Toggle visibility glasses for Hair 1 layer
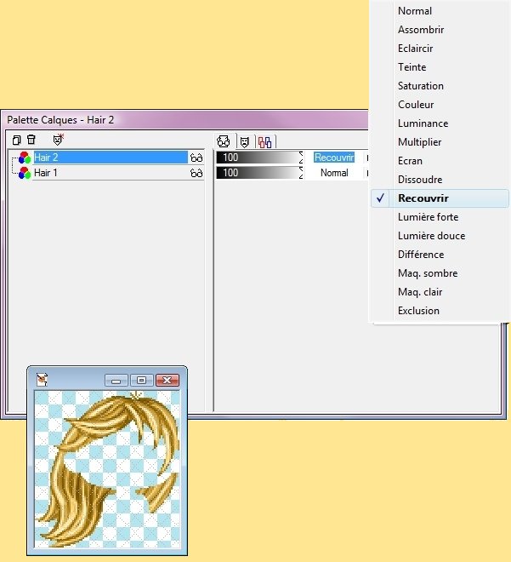This screenshot has height=562, width=511. point(196,173)
